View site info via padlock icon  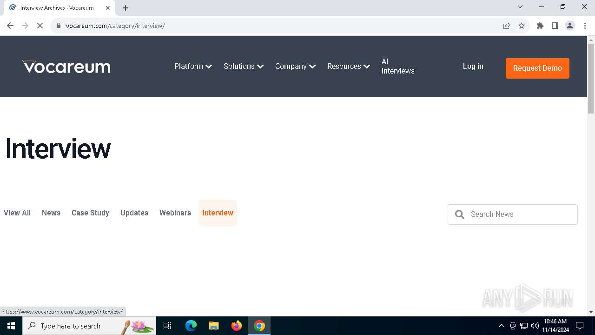click(x=59, y=26)
